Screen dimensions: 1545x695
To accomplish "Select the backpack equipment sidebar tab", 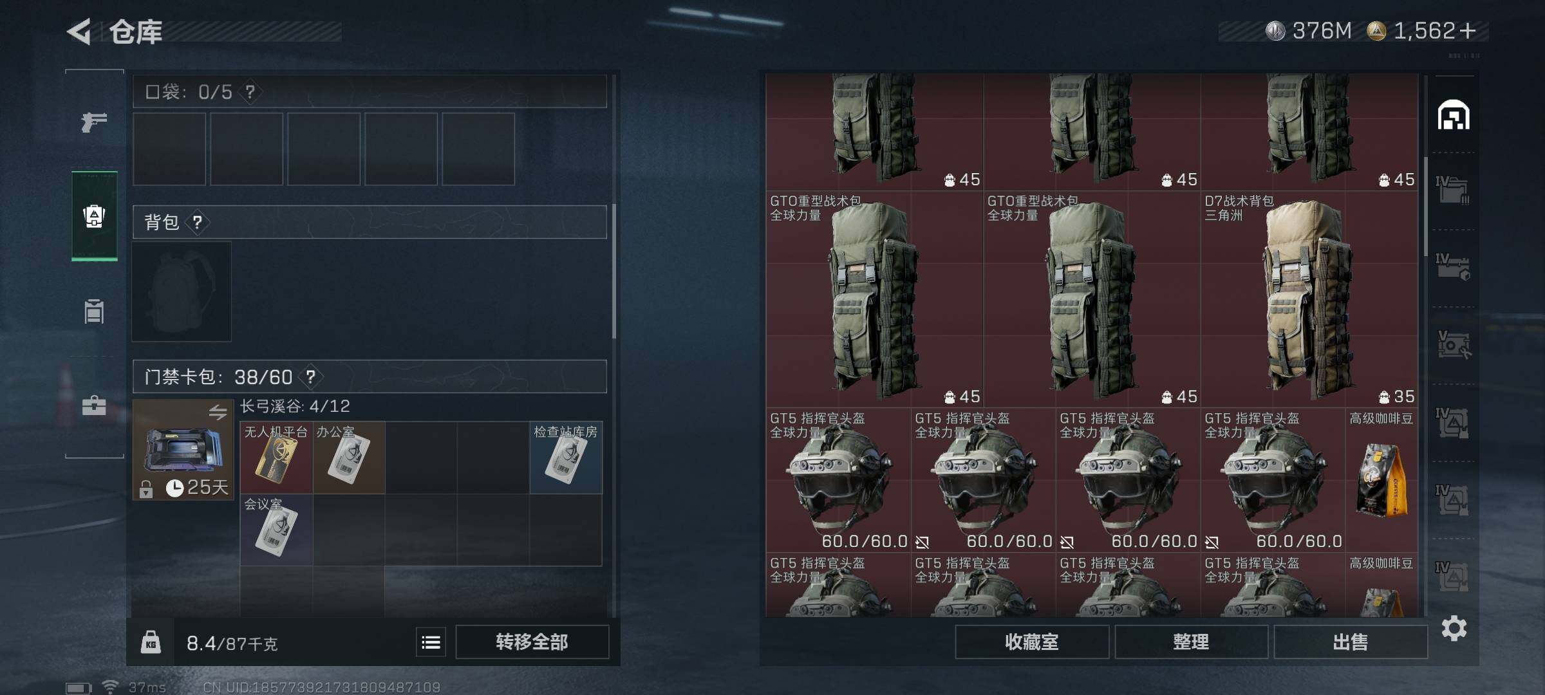I will pyautogui.click(x=94, y=216).
